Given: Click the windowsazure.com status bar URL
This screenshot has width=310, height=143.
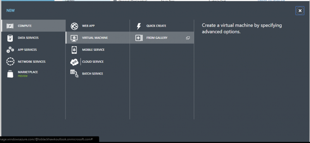Looking at the screenshot, I should click(46, 139).
